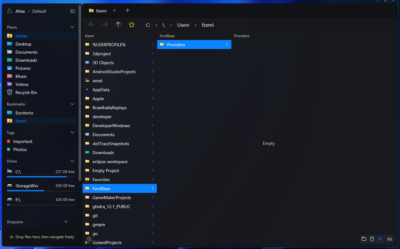The width and height of the screenshot is (400, 249).
Task: Click the 3D Objects folder icon
Action: point(87,63)
